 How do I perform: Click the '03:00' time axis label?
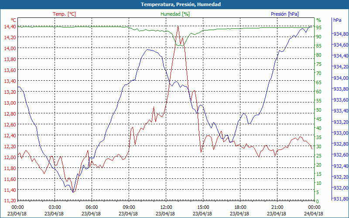coord(55,208)
